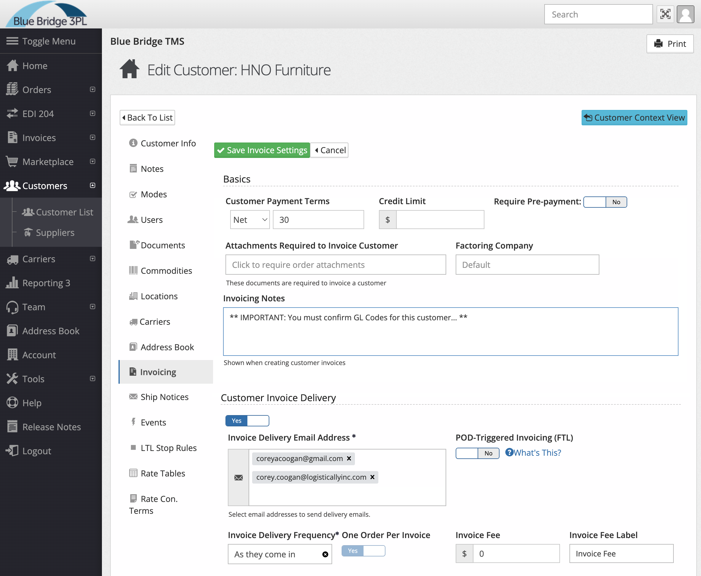Click the Cancel button
Image resolution: width=701 pixels, height=576 pixels.
pos(329,150)
